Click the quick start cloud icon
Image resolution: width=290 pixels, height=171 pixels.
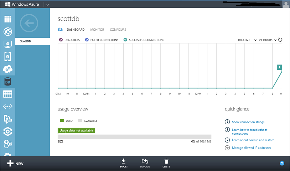[60, 30]
